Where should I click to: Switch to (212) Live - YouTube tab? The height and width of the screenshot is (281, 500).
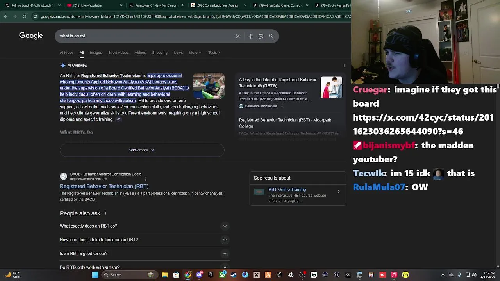point(93,5)
